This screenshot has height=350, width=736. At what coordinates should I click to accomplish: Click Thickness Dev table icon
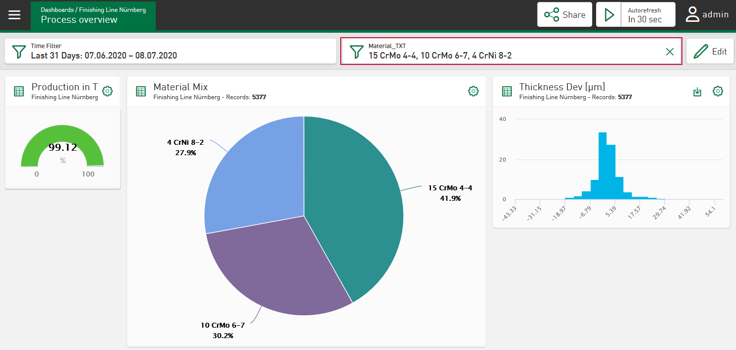coord(507,91)
